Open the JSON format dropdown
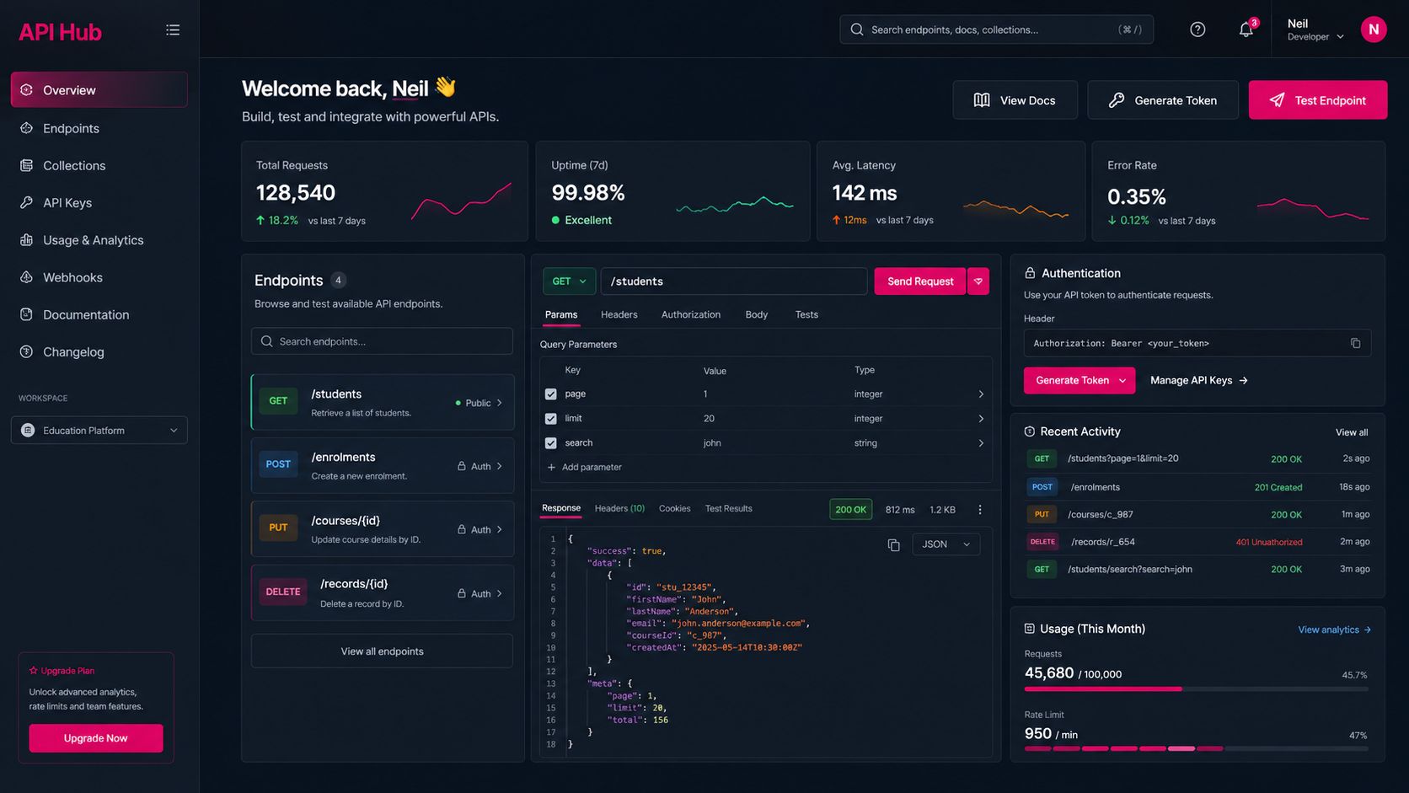 pyautogui.click(x=946, y=544)
